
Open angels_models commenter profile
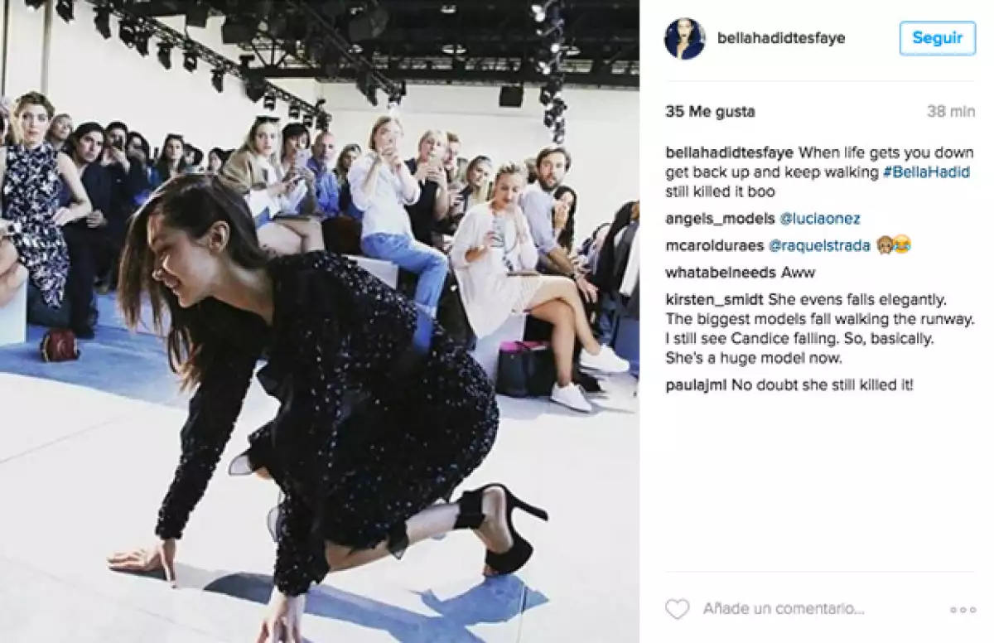(721, 219)
